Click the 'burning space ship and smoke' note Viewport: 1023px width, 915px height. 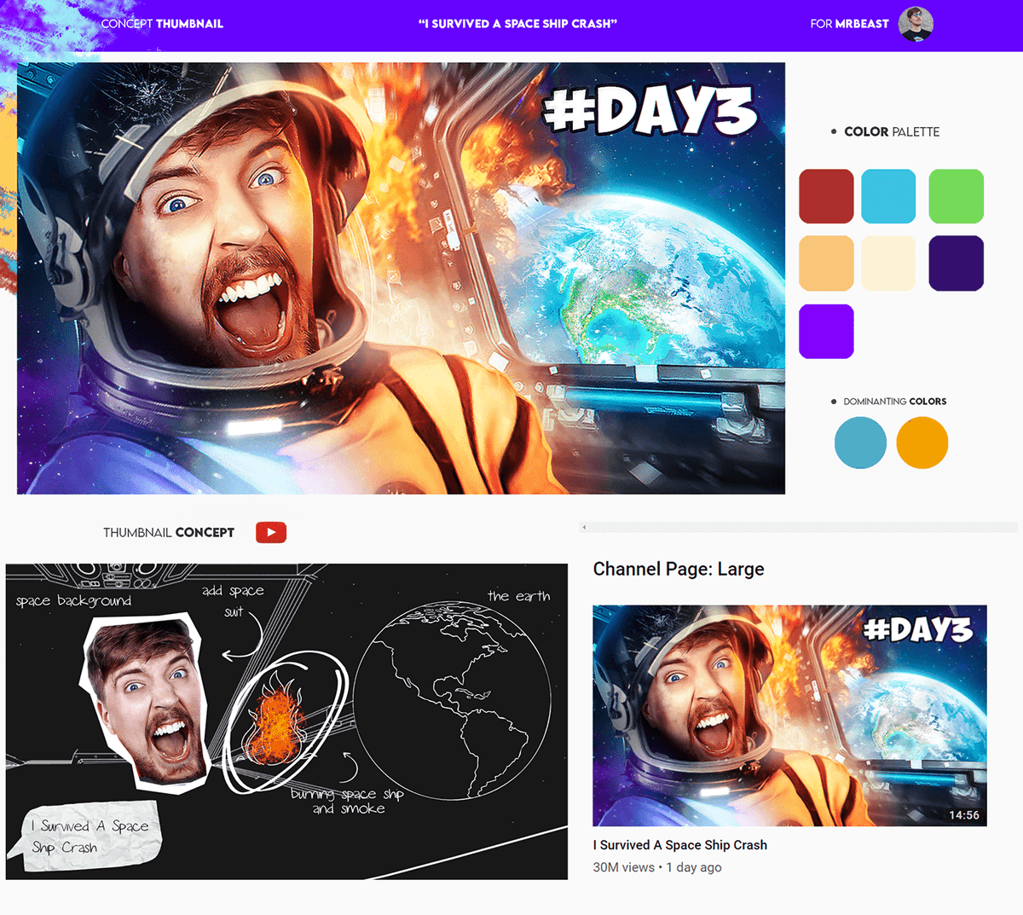[347, 801]
